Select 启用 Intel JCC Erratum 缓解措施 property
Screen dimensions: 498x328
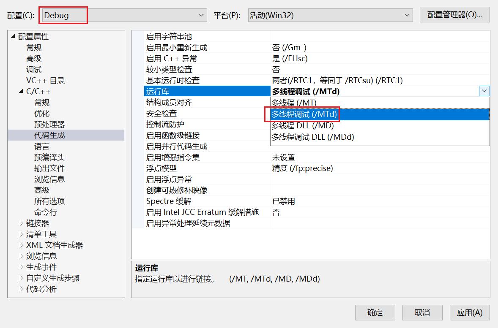[x=202, y=212]
